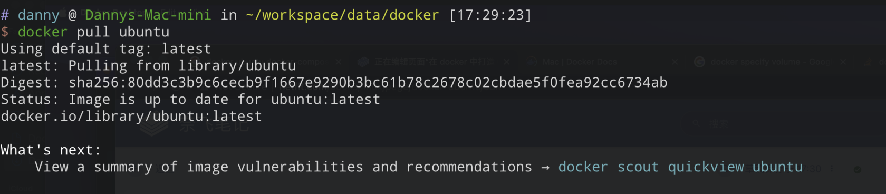Click the username "danny" in the prompt
Screen dimensions: 886x194
[x=38, y=15]
